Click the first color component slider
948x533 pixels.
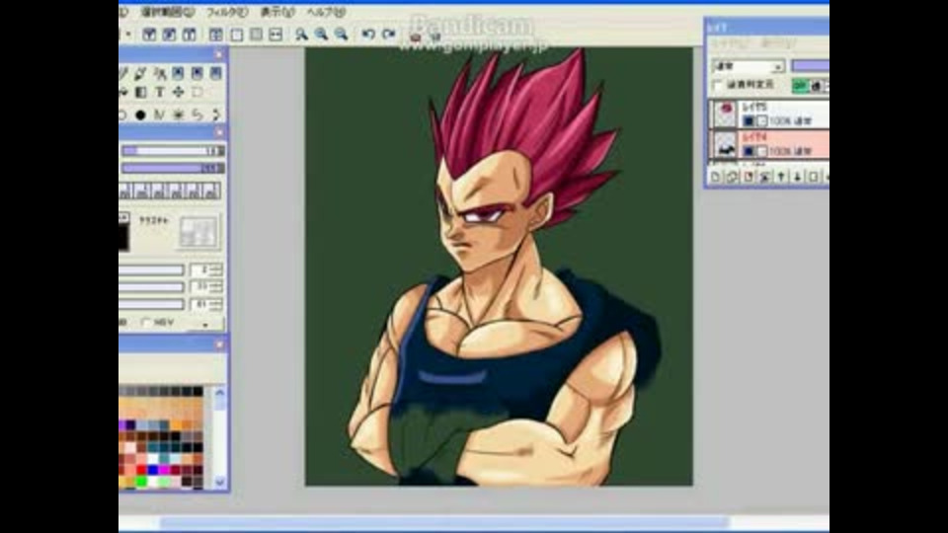(x=151, y=270)
